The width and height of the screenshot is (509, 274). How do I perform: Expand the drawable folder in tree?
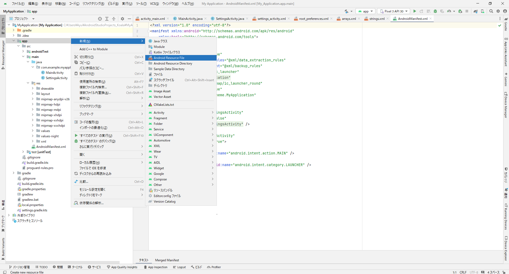click(x=33, y=89)
